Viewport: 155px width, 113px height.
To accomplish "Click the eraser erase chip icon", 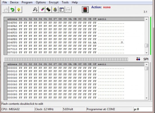I will [x=42, y=9].
